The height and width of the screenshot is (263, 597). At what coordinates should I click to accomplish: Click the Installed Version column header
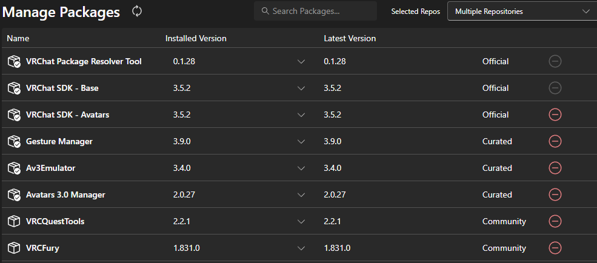(196, 38)
